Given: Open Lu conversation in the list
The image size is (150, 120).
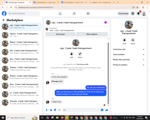Looking at the screenshot, I should pos(21,94).
